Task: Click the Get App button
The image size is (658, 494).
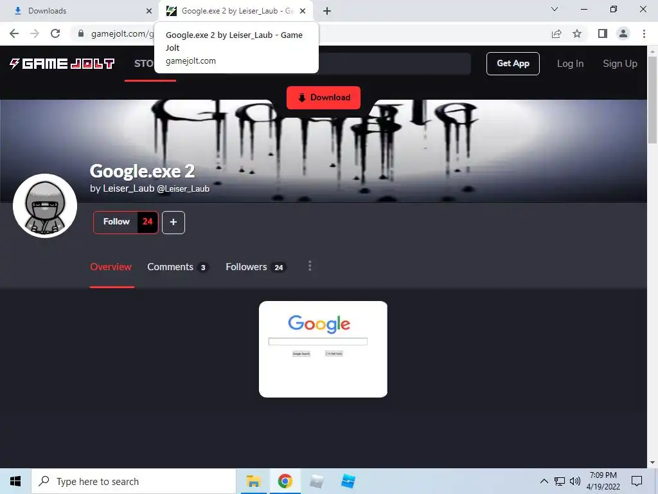Action: tap(513, 64)
